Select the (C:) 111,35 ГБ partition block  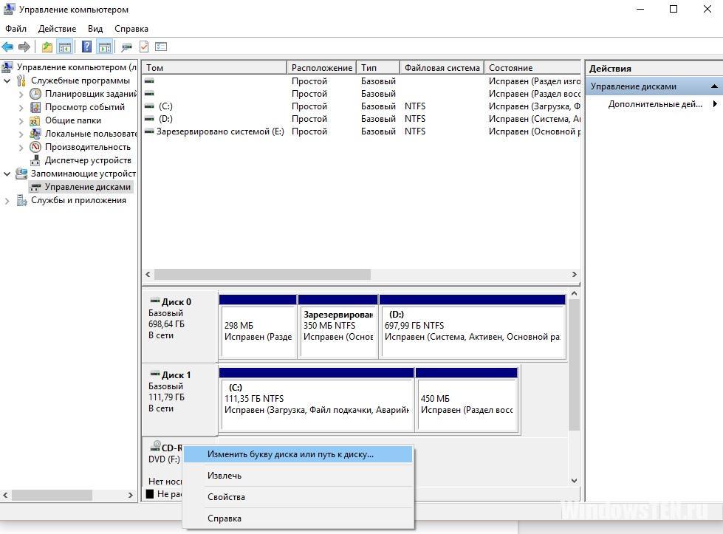tap(316, 400)
